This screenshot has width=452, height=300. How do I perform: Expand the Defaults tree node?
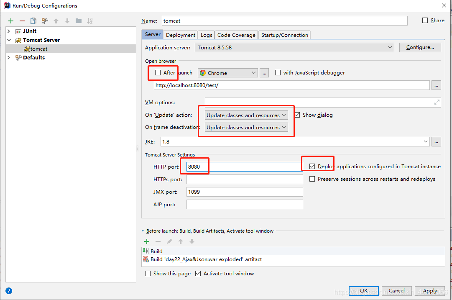9,57
